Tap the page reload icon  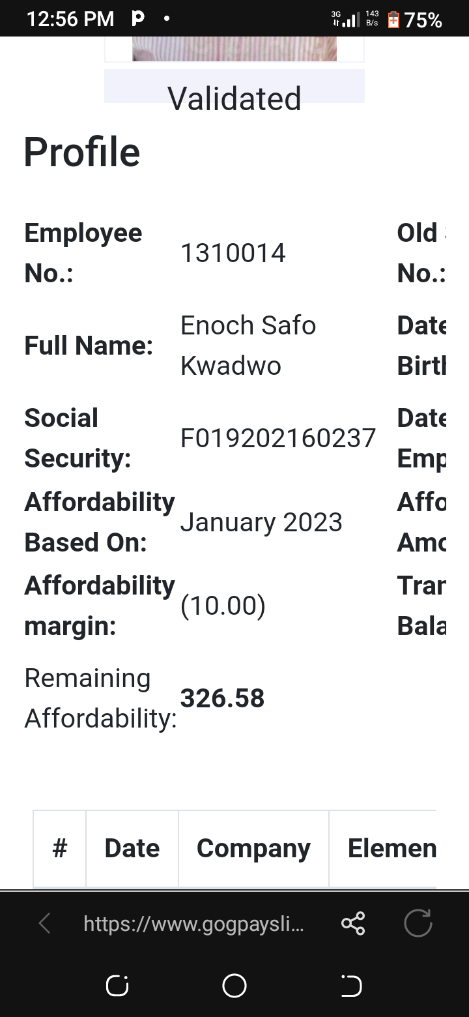point(418,923)
